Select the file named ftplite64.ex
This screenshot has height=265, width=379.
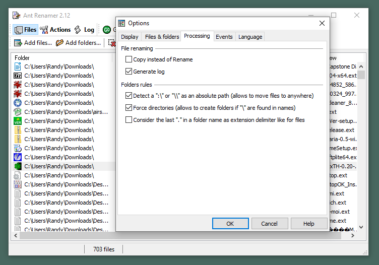click(343, 157)
